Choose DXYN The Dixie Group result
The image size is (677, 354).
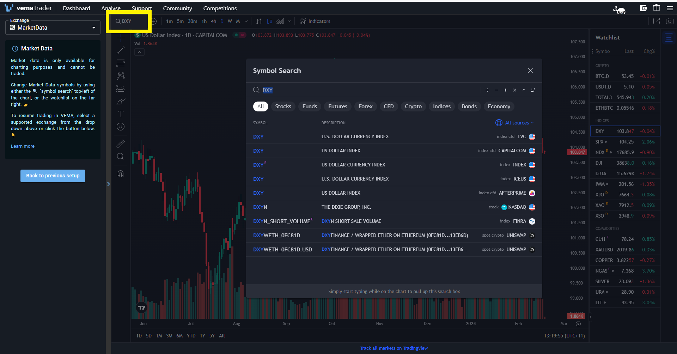click(x=394, y=207)
